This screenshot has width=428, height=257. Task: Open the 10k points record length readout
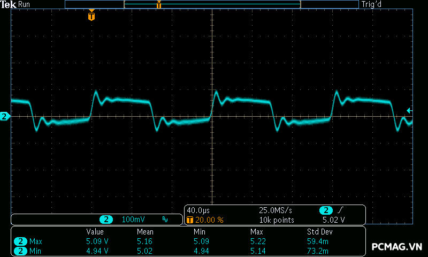[x=277, y=220]
